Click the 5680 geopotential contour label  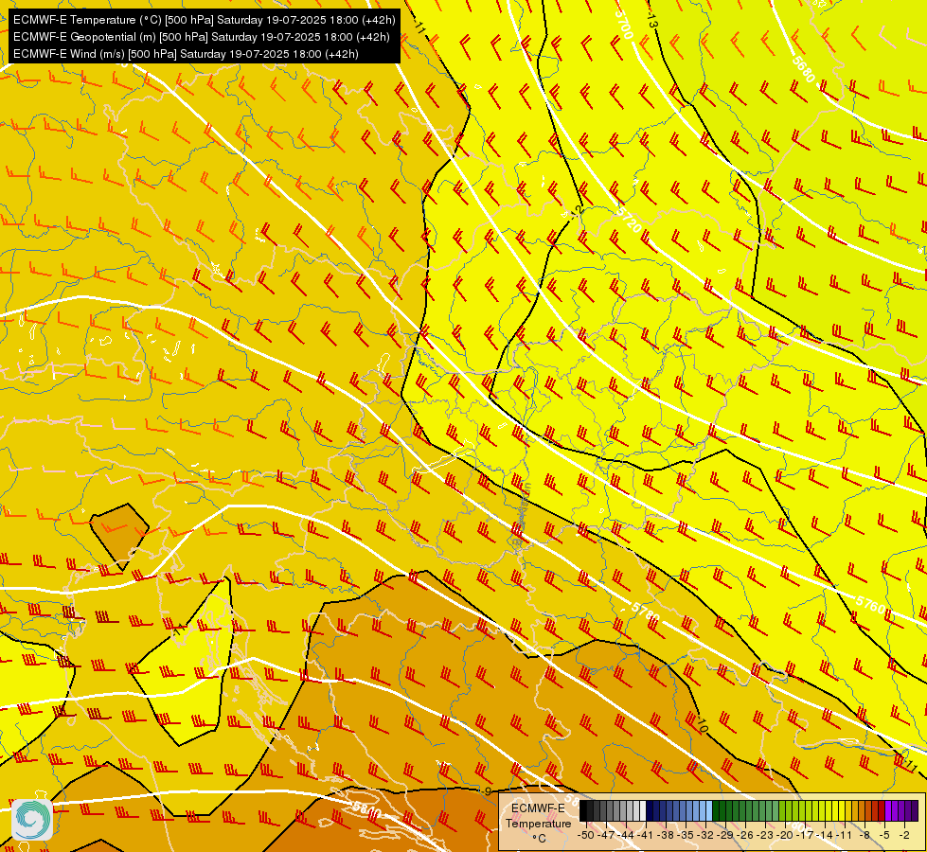pyautogui.click(x=804, y=69)
